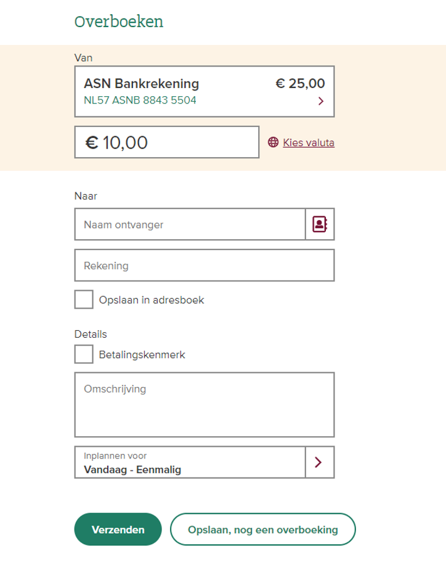446x570 pixels.
Task: Focus the Naam ontvanger input field
Action: coord(190,224)
